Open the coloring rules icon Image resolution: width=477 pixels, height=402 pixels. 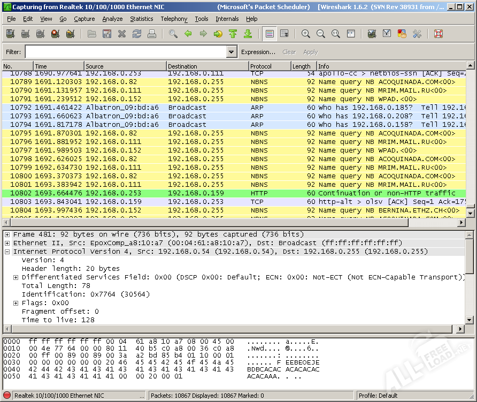click(x=402, y=34)
